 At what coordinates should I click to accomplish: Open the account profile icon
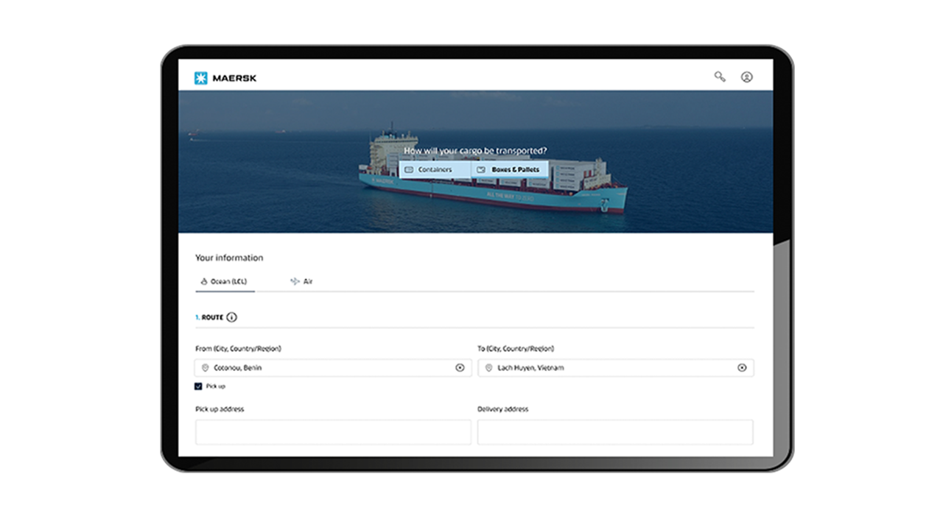(x=746, y=76)
